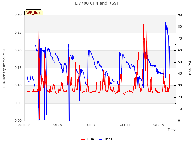
Task: Click the 40 right axis value
Action: [180, 74]
